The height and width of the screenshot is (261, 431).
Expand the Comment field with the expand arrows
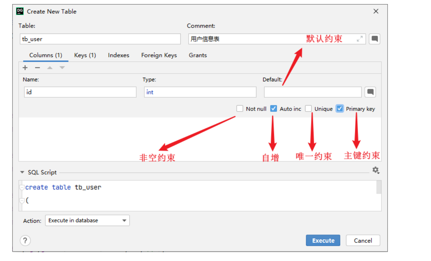pos(360,39)
